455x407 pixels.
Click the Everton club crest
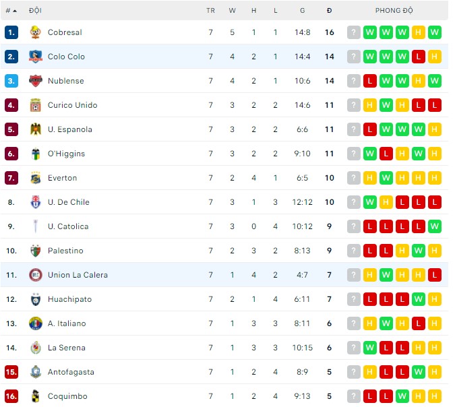pos(36,178)
